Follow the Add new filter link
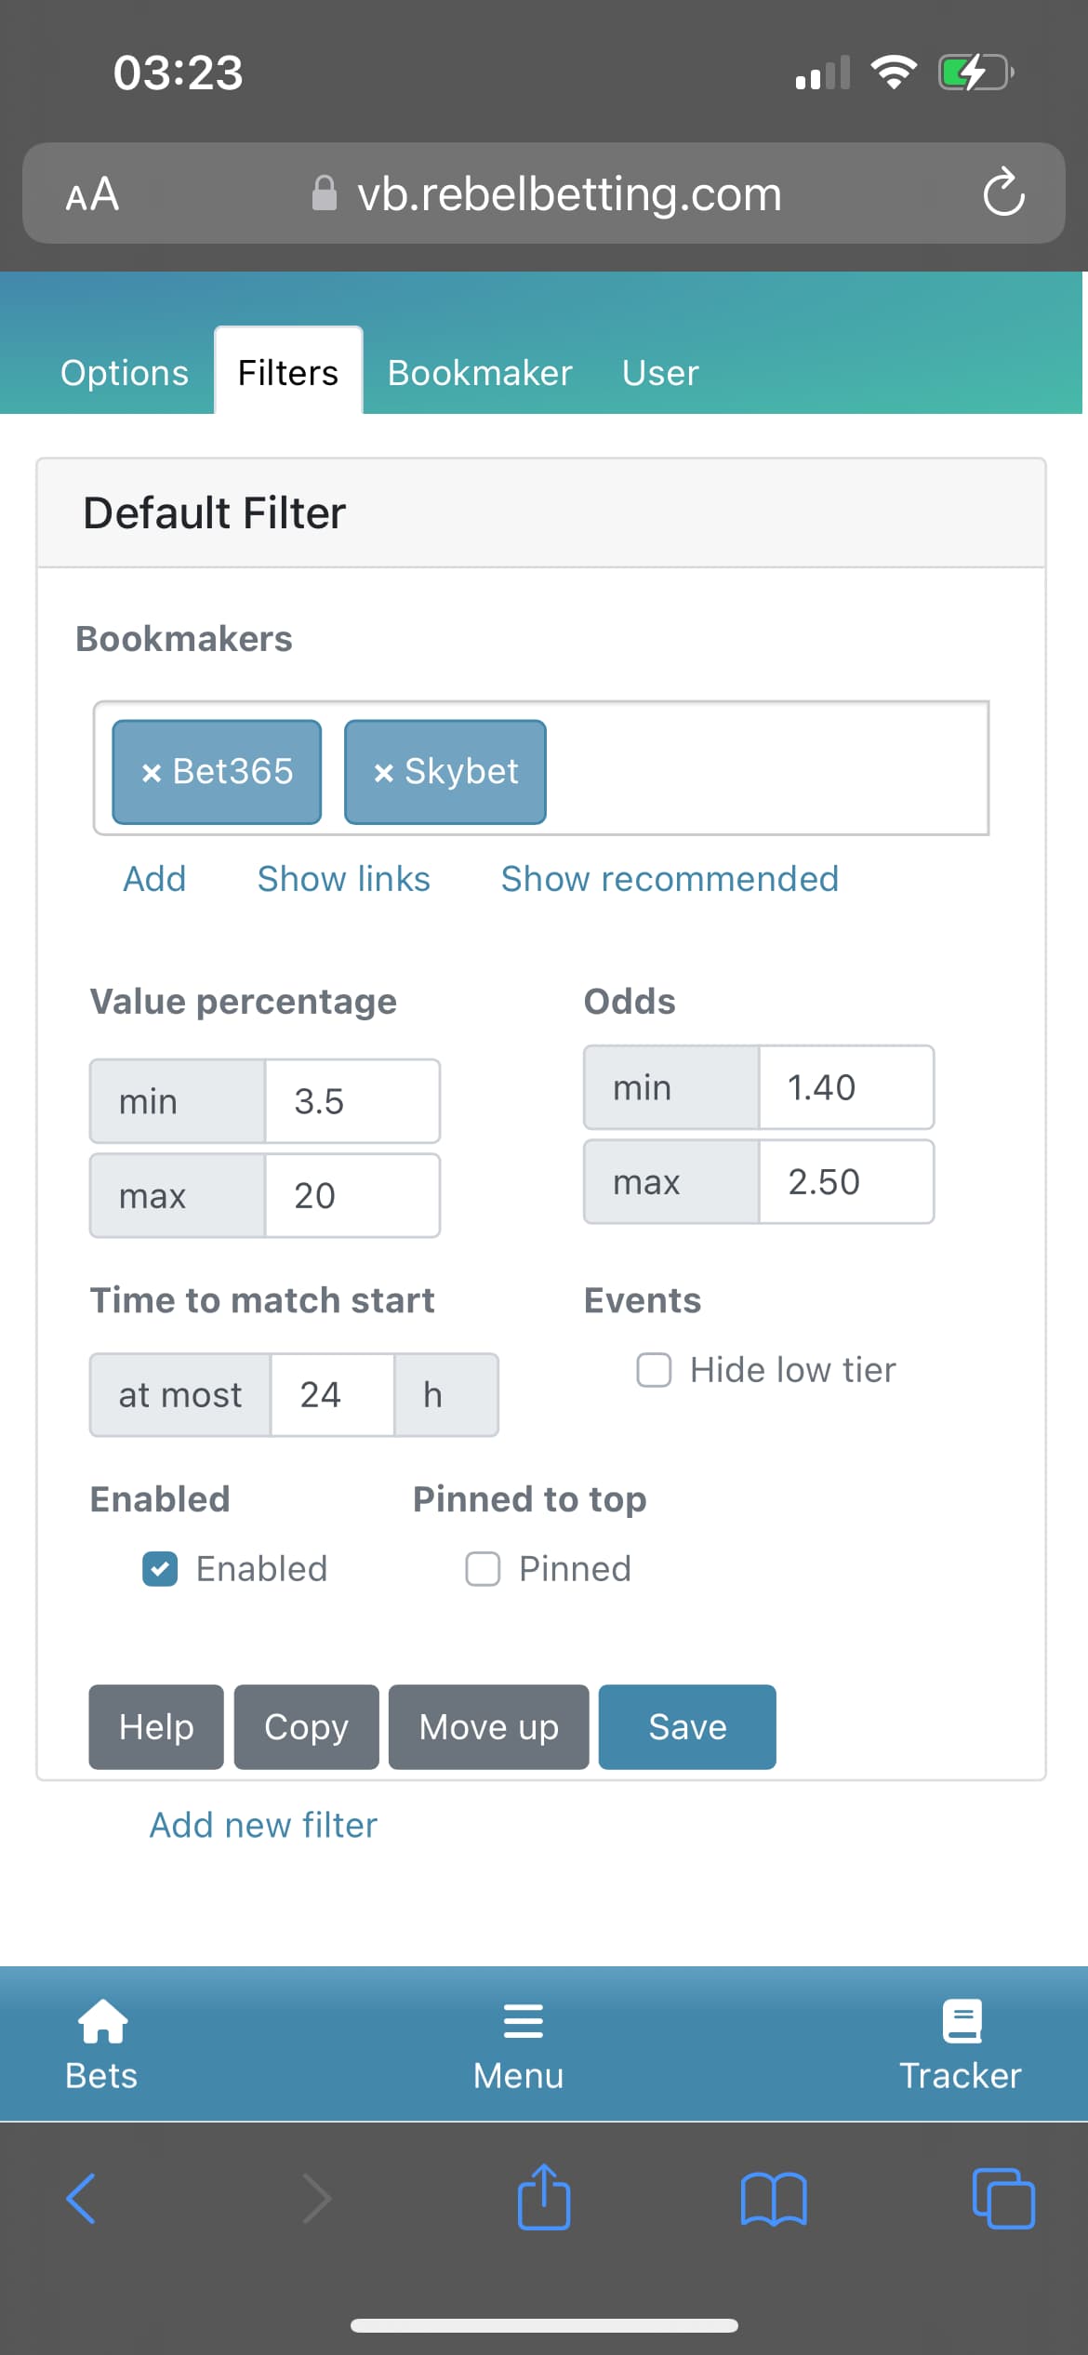This screenshot has width=1088, height=2355. 263,1826
